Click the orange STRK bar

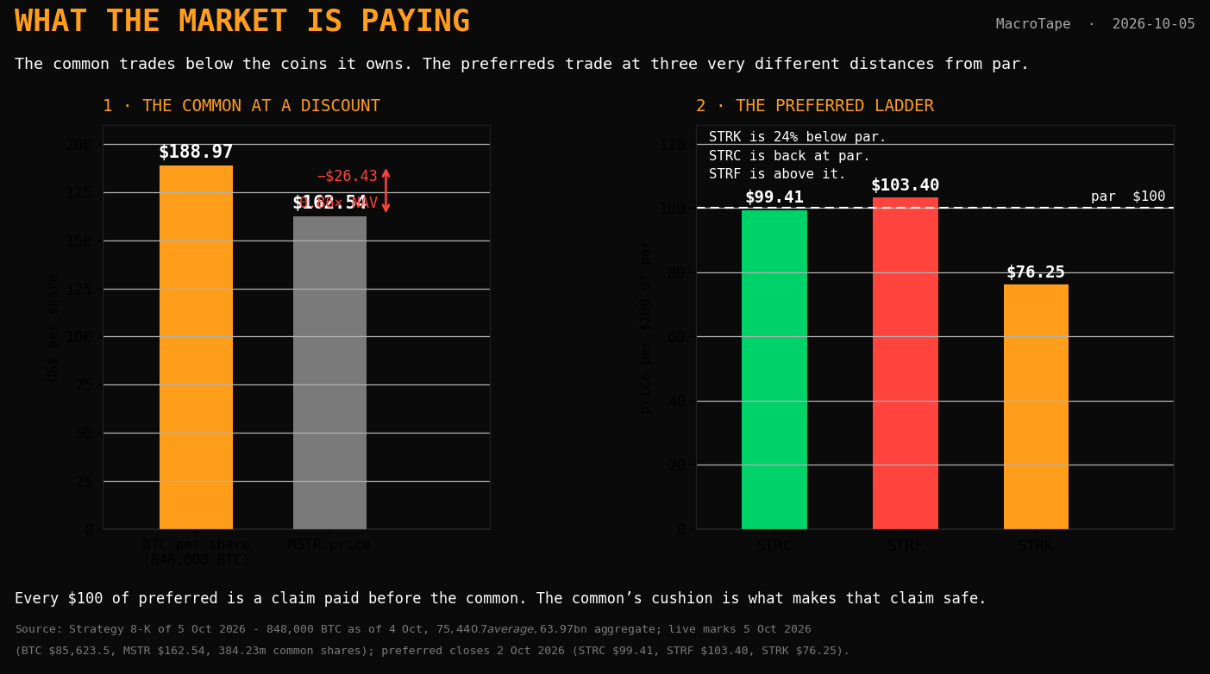pyautogui.click(x=1036, y=407)
